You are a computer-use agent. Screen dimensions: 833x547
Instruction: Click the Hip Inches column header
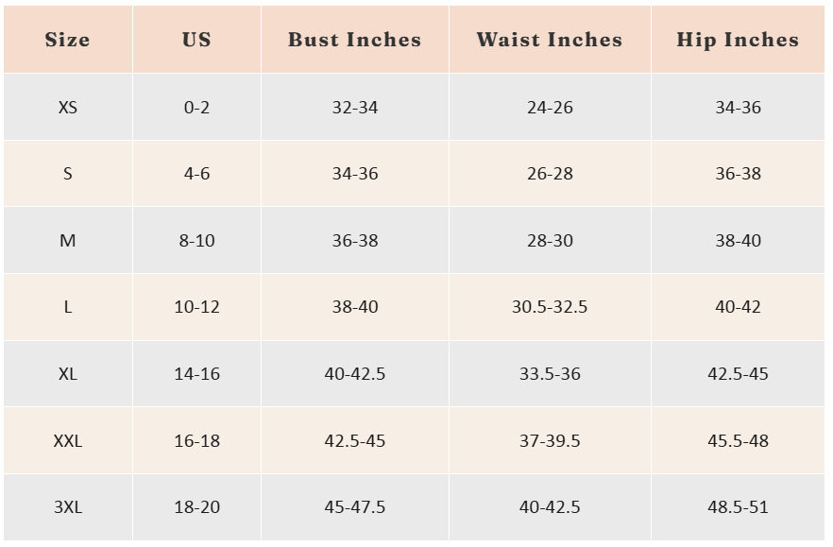click(x=738, y=40)
